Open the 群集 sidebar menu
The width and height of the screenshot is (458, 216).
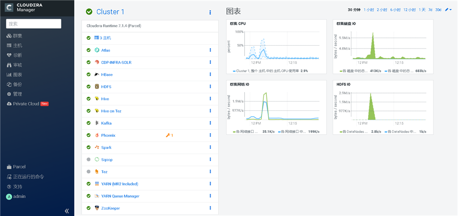(x=14, y=36)
